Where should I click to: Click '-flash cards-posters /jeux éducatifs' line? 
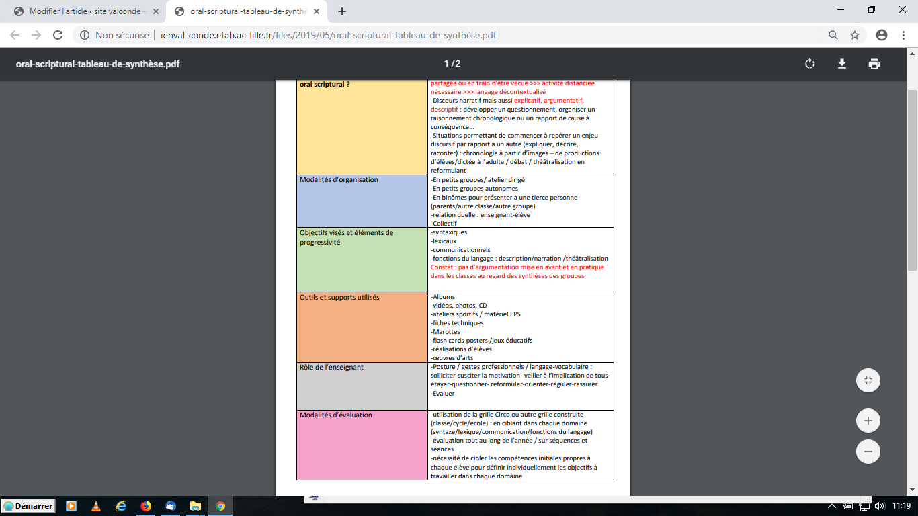[x=481, y=341]
